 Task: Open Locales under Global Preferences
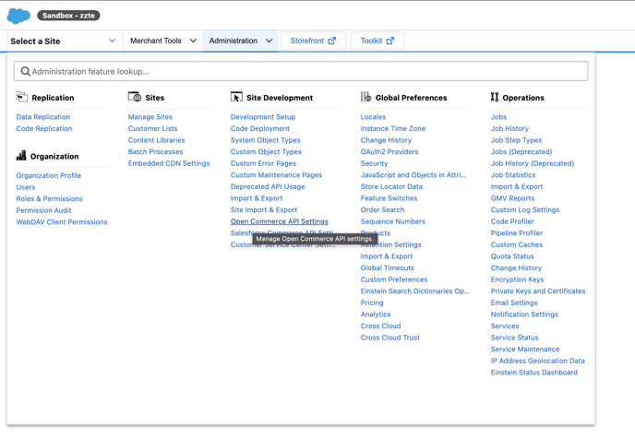click(373, 117)
